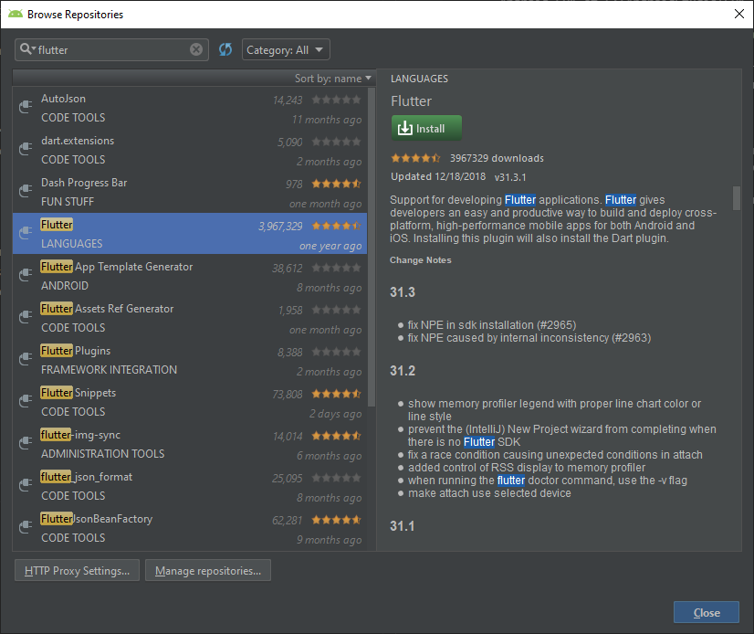Select the flutter-img-sync row
Viewport: 754px width, 634px height.
pyautogui.click(x=190, y=444)
